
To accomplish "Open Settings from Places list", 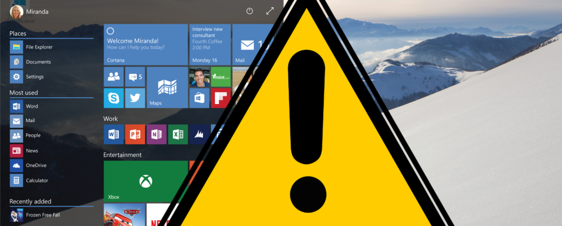I will pos(27,77).
